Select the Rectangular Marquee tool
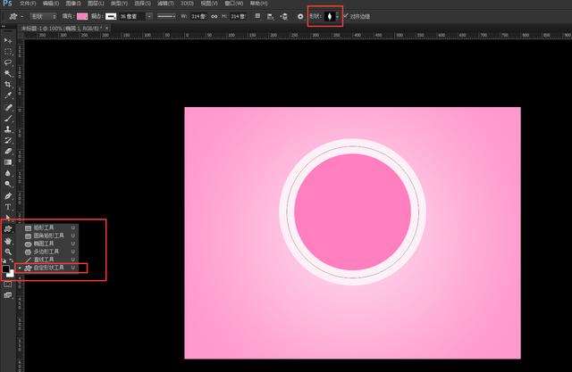 pos(8,52)
